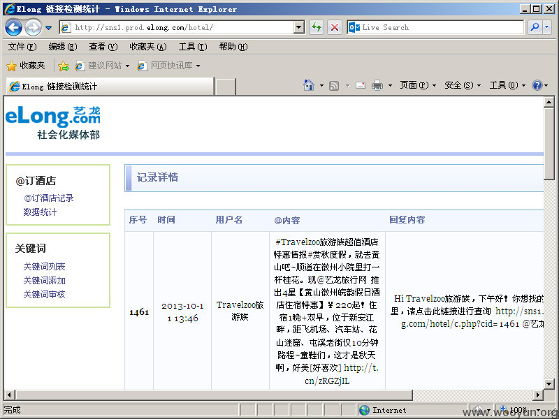Click the 时间 column header
This screenshot has width=559, height=419.
(166, 220)
